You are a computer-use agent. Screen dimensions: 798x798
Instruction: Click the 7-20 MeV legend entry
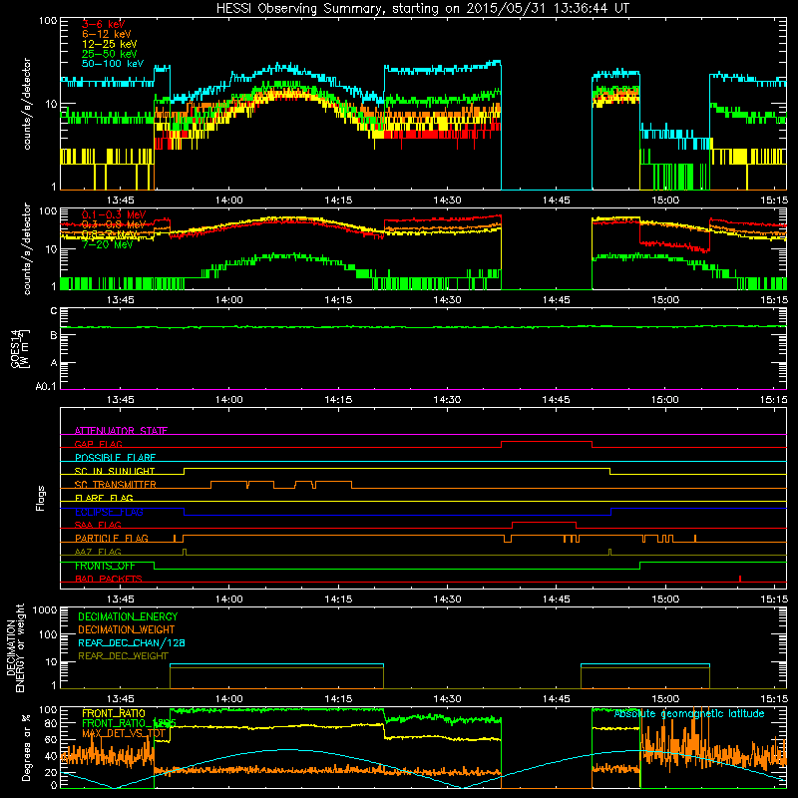point(108,244)
